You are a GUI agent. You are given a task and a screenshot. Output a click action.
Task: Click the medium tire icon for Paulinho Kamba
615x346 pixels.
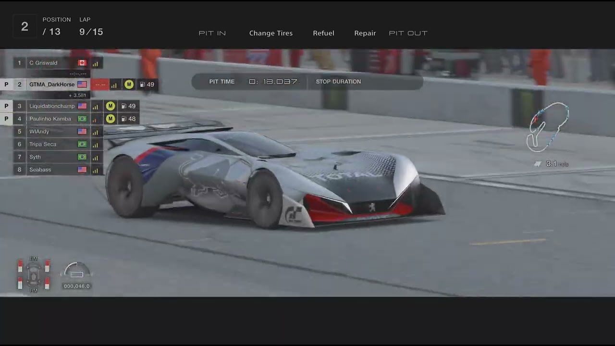[111, 119]
